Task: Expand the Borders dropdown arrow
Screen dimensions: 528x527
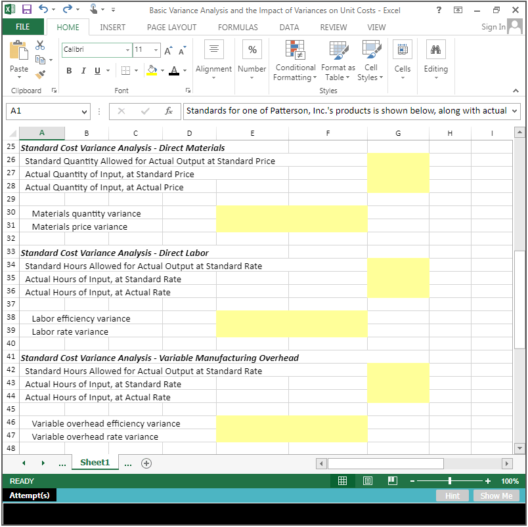Action: (x=137, y=71)
